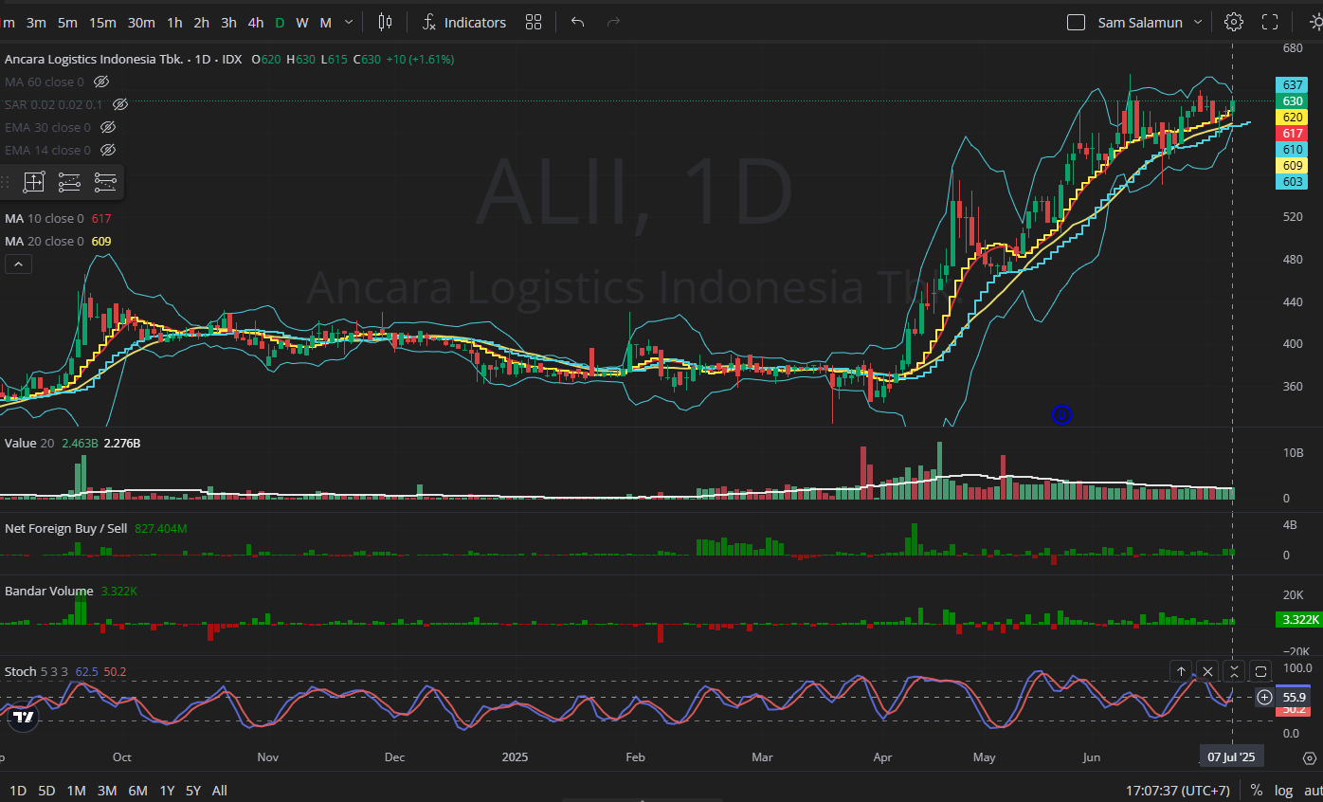The width and height of the screenshot is (1323, 802).
Task: Toggle auto scale mode
Action: coord(1313,790)
